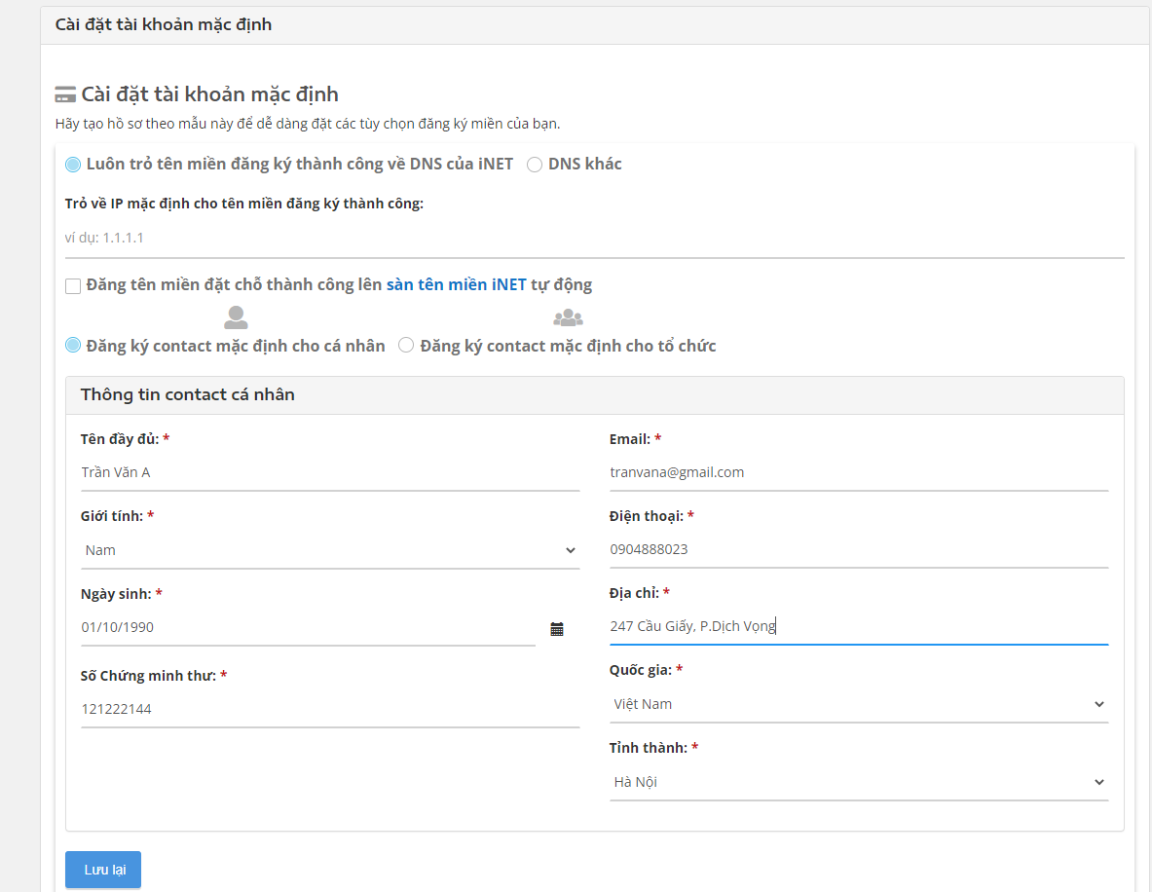Click the single person icon for cá nhân
The image size is (1152, 892).
(x=236, y=317)
